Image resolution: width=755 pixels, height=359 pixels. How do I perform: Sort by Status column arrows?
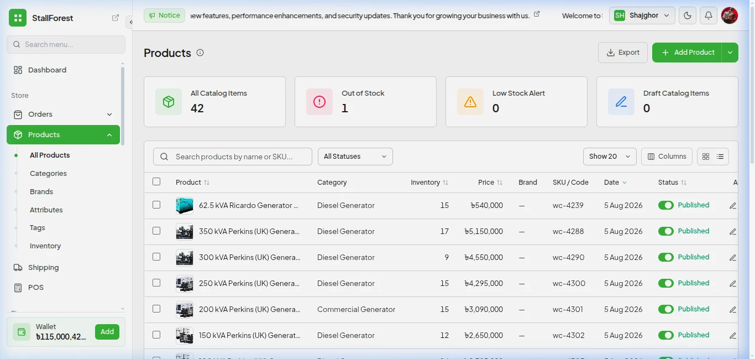(684, 183)
